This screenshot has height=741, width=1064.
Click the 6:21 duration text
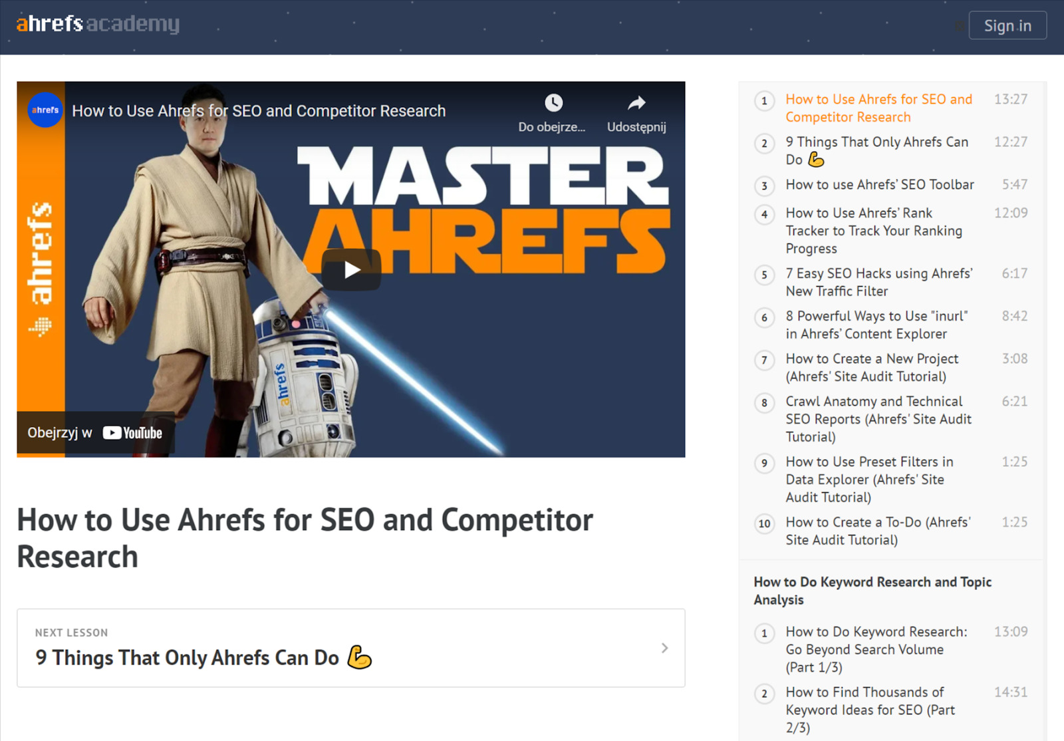tap(1015, 401)
